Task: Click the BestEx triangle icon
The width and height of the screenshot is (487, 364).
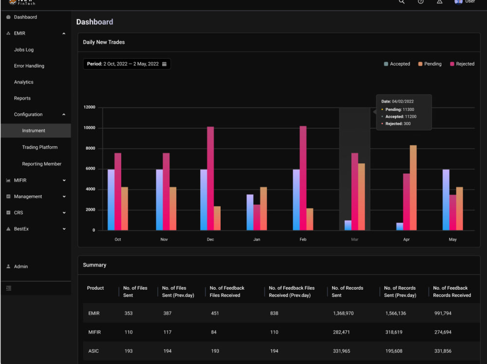Action: [x=8, y=229]
